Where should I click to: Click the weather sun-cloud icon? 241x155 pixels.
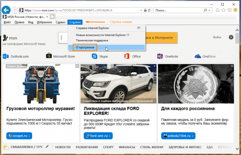point(6,147)
